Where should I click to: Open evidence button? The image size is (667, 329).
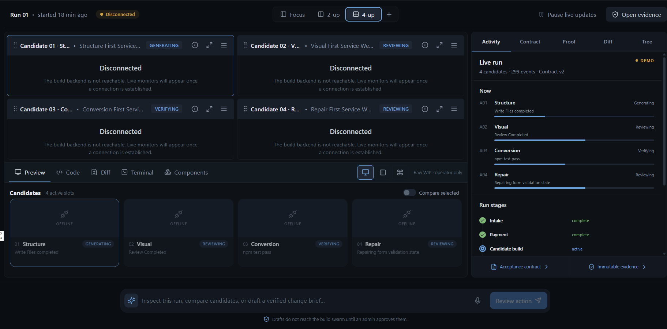(x=637, y=15)
